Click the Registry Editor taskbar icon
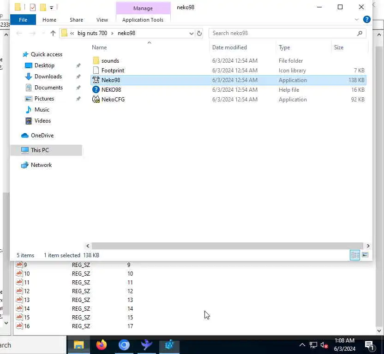Viewport: 384px width, 354px height. tap(169, 345)
